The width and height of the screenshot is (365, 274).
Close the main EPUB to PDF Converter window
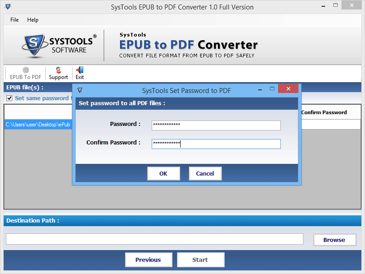(351, 5)
